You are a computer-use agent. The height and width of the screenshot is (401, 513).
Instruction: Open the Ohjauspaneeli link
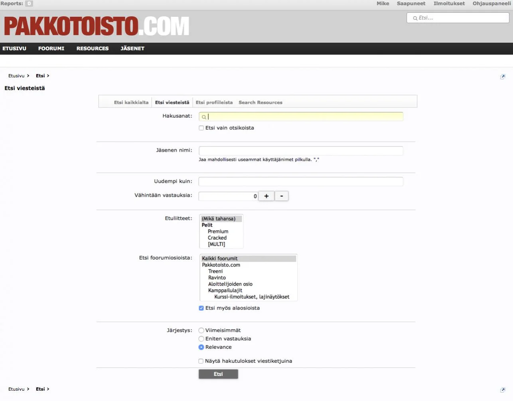pos(491,4)
